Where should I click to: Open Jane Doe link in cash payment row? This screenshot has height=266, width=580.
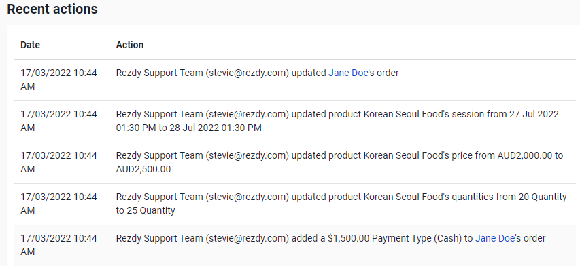495,239
